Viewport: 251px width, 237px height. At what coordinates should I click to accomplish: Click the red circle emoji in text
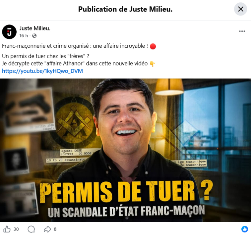click(153, 46)
